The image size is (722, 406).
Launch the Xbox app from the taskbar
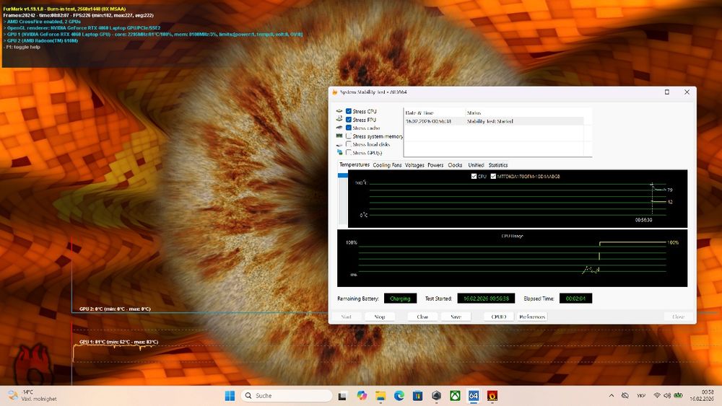point(455,396)
